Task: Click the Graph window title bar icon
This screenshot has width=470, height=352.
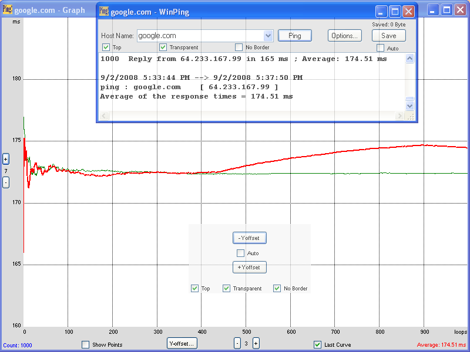Action: click(7, 11)
